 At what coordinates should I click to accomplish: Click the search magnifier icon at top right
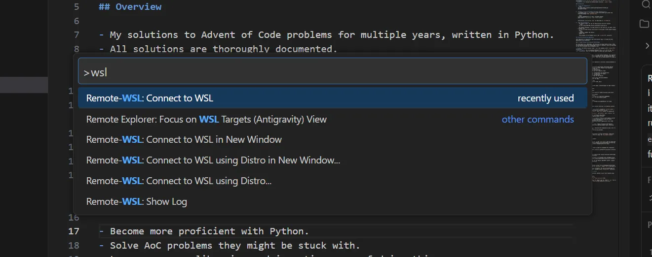pos(645,4)
